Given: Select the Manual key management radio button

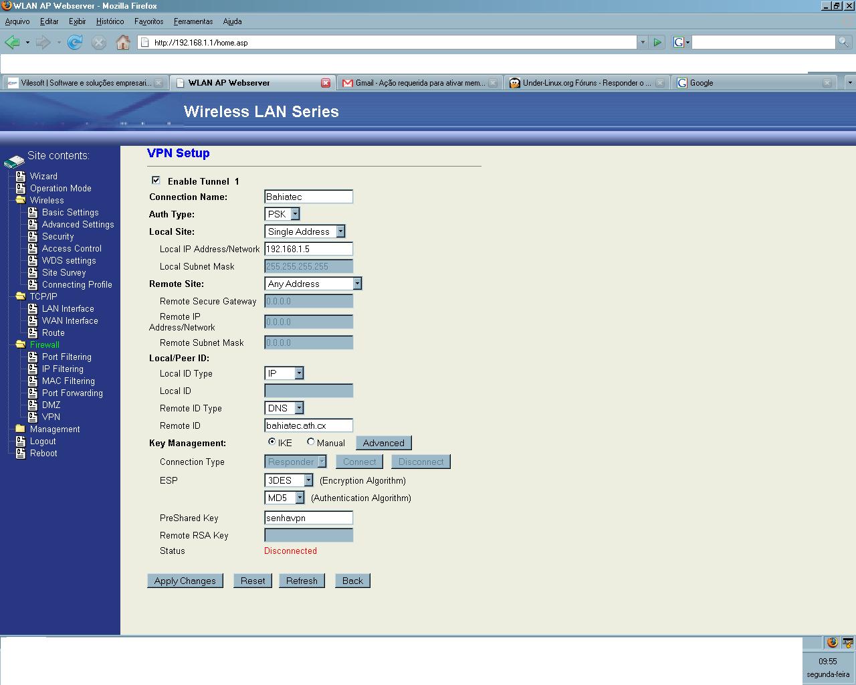Looking at the screenshot, I should point(310,442).
